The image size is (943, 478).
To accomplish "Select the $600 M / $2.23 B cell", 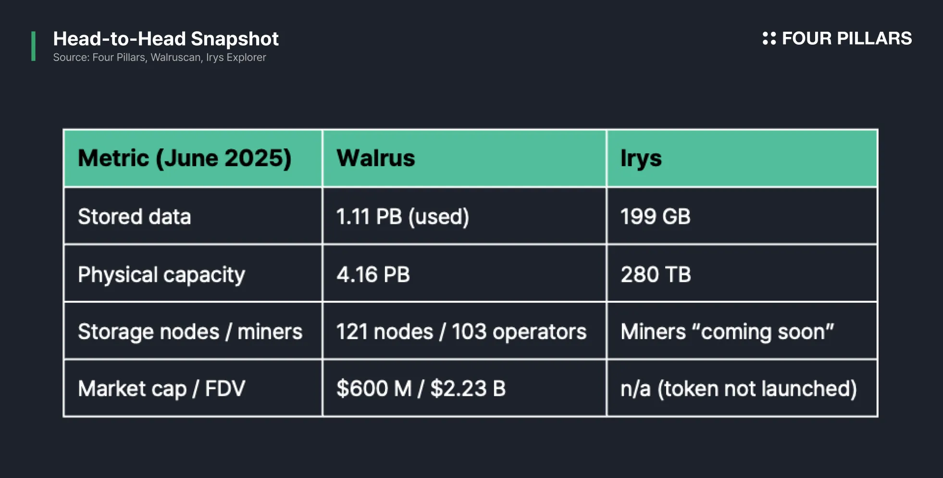I will tap(421, 389).
